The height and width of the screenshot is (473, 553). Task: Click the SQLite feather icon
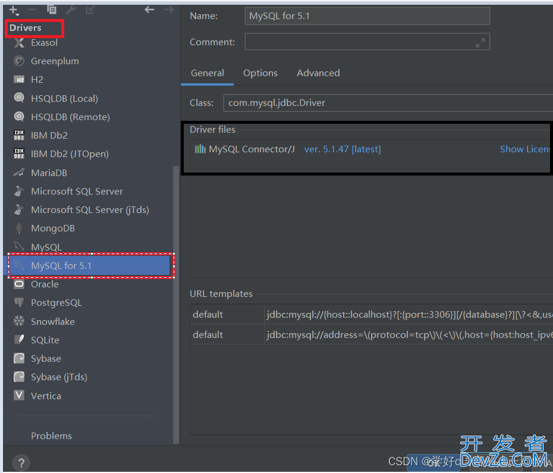(x=19, y=340)
